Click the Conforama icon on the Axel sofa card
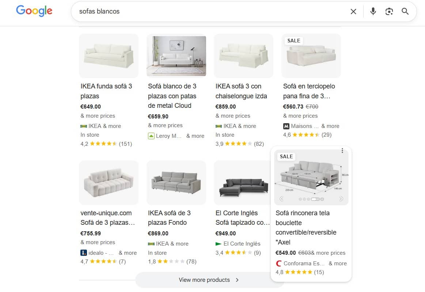Viewport: 425px width, 292px height. [x=279, y=263]
